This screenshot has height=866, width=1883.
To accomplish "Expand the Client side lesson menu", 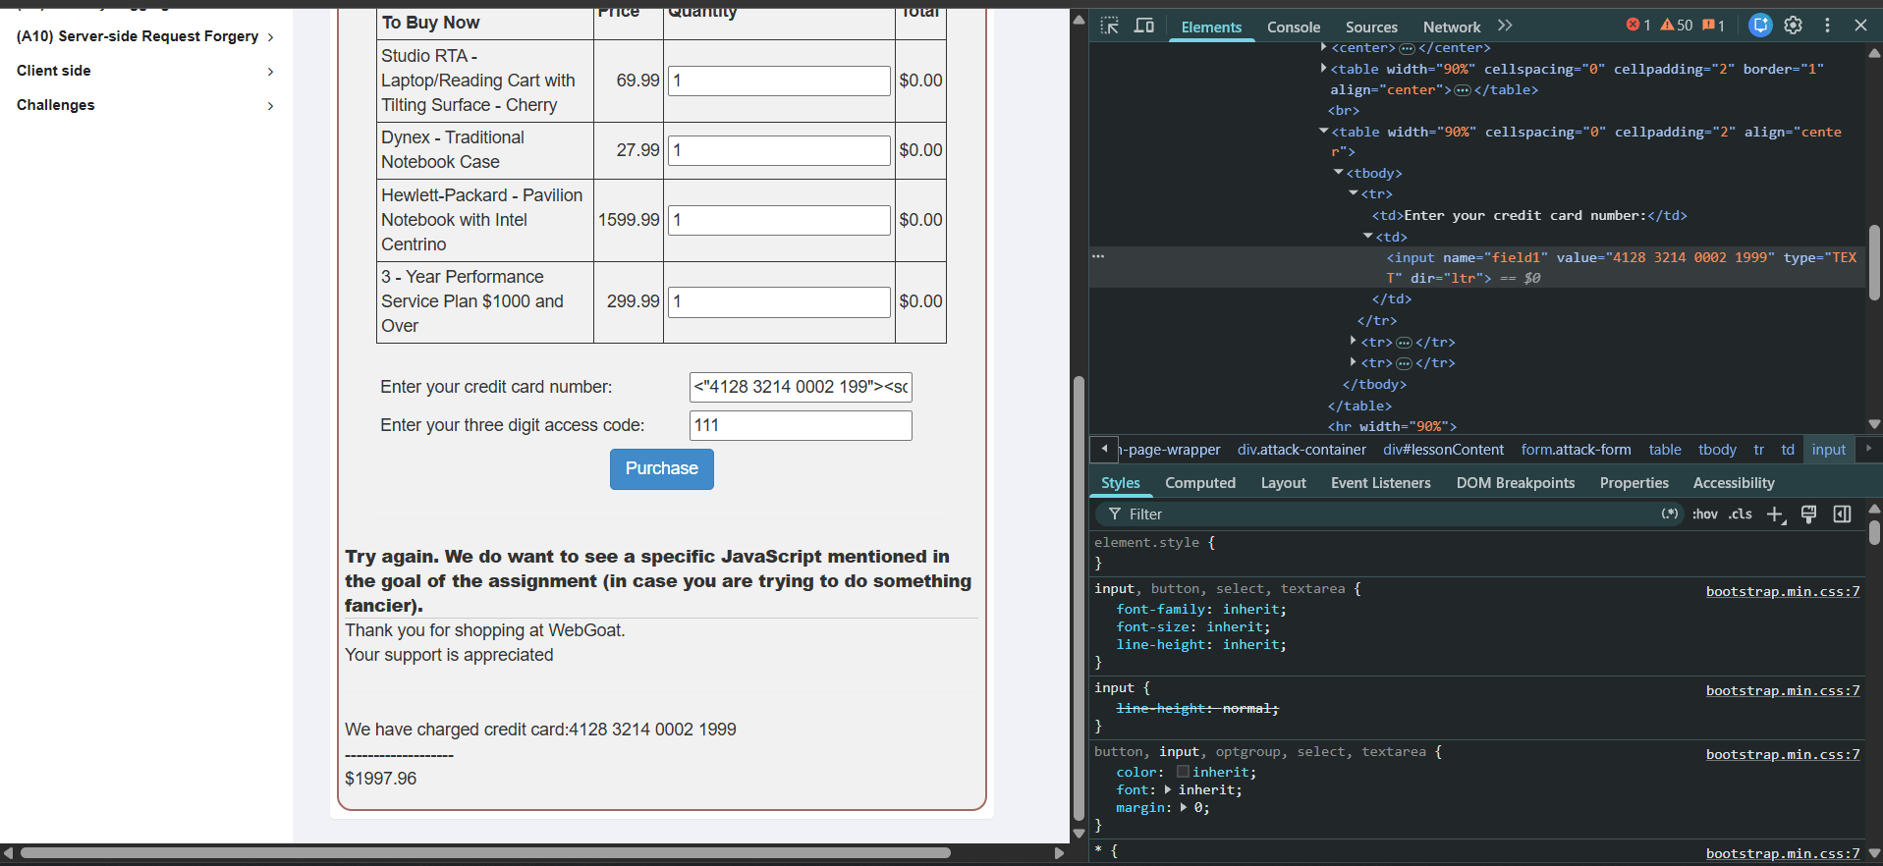I will (145, 71).
